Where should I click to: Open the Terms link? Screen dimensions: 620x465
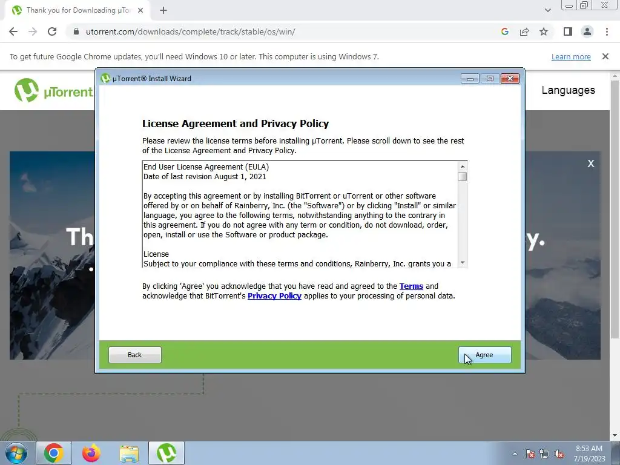tap(411, 286)
